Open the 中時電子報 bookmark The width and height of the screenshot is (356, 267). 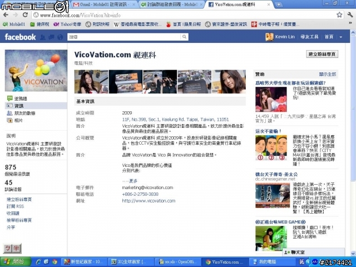click(x=275, y=24)
